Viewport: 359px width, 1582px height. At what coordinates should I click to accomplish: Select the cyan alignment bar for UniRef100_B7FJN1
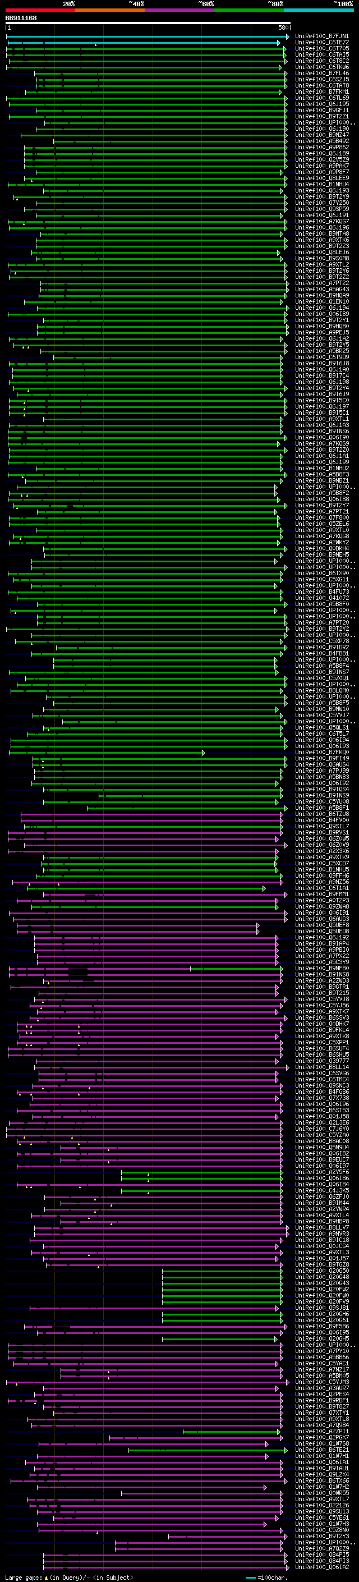(x=148, y=36)
